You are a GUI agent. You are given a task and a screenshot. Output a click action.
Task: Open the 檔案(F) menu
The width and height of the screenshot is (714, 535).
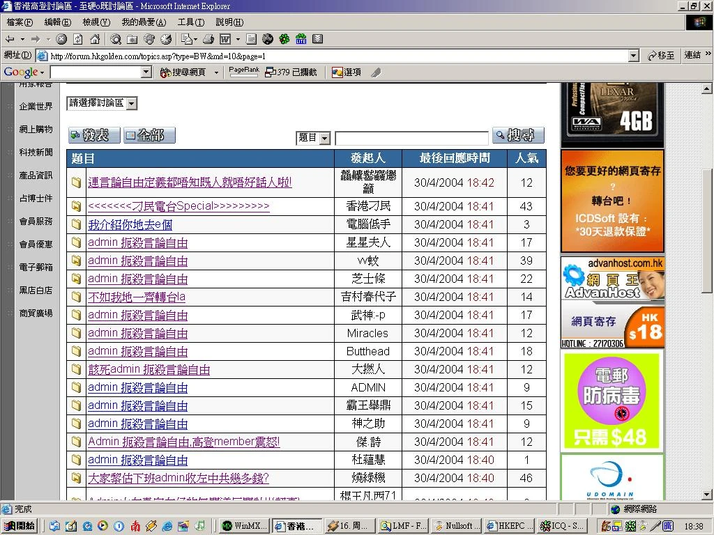click(20, 22)
